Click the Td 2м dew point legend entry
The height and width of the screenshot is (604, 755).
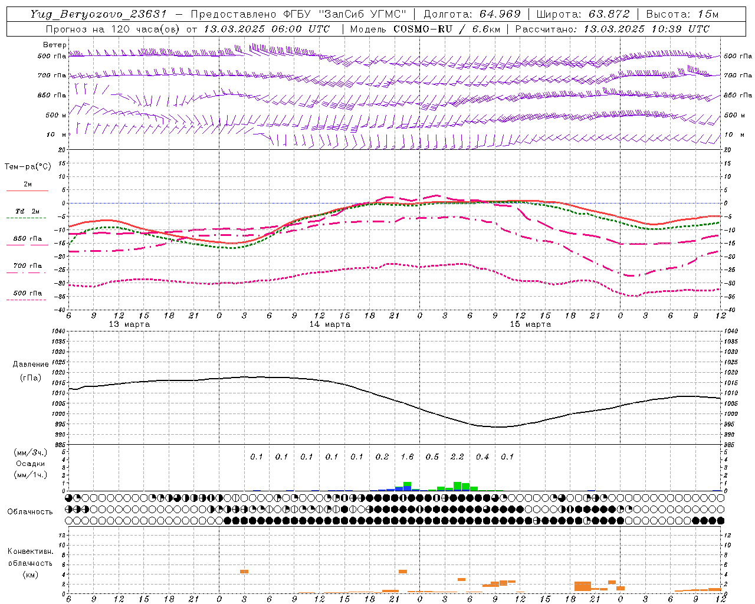click(x=27, y=211)
